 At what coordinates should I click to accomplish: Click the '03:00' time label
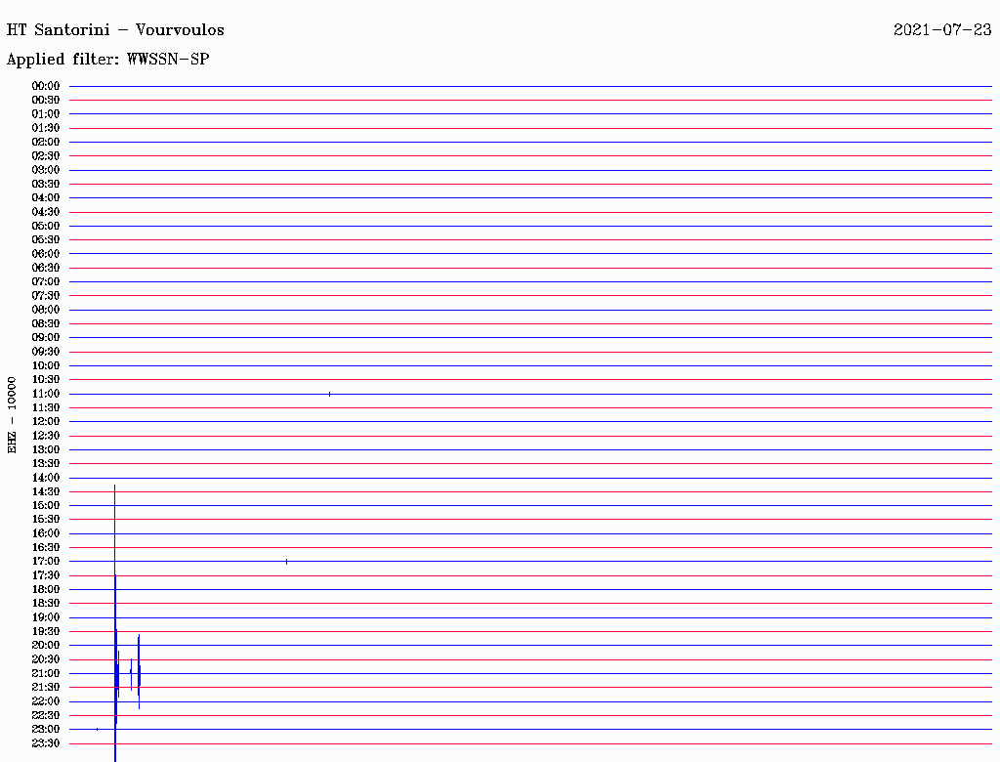(x=46, y=170)
